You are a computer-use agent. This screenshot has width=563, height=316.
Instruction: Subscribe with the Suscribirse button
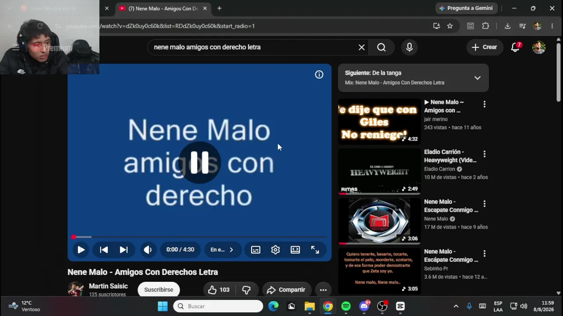pyautogui.click(x=159, y=290)
